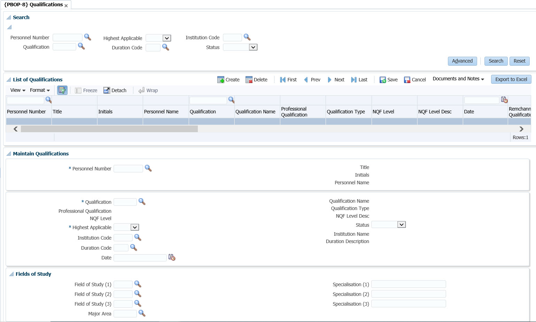Click the Query by Example filter icon

[x=62, y=90]
